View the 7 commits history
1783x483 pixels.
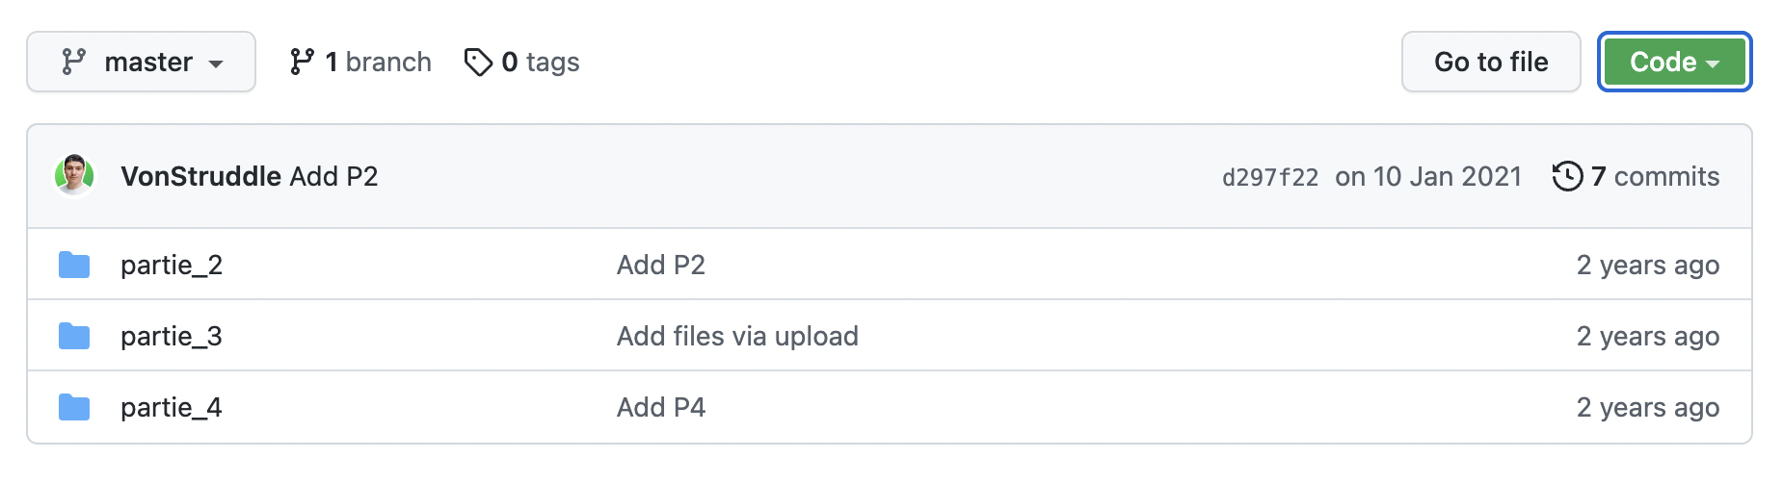point(1654,176)
